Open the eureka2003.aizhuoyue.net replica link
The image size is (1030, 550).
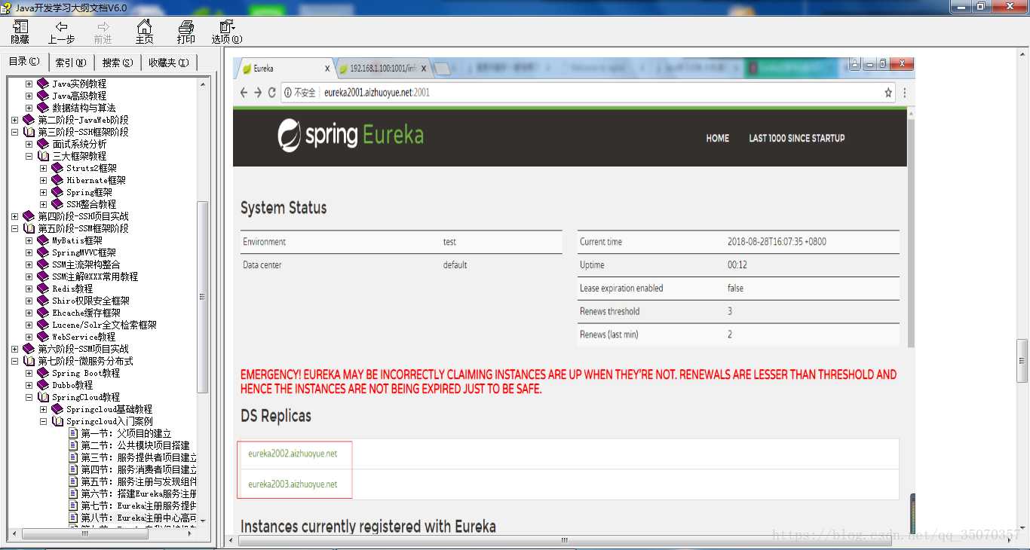293,484
